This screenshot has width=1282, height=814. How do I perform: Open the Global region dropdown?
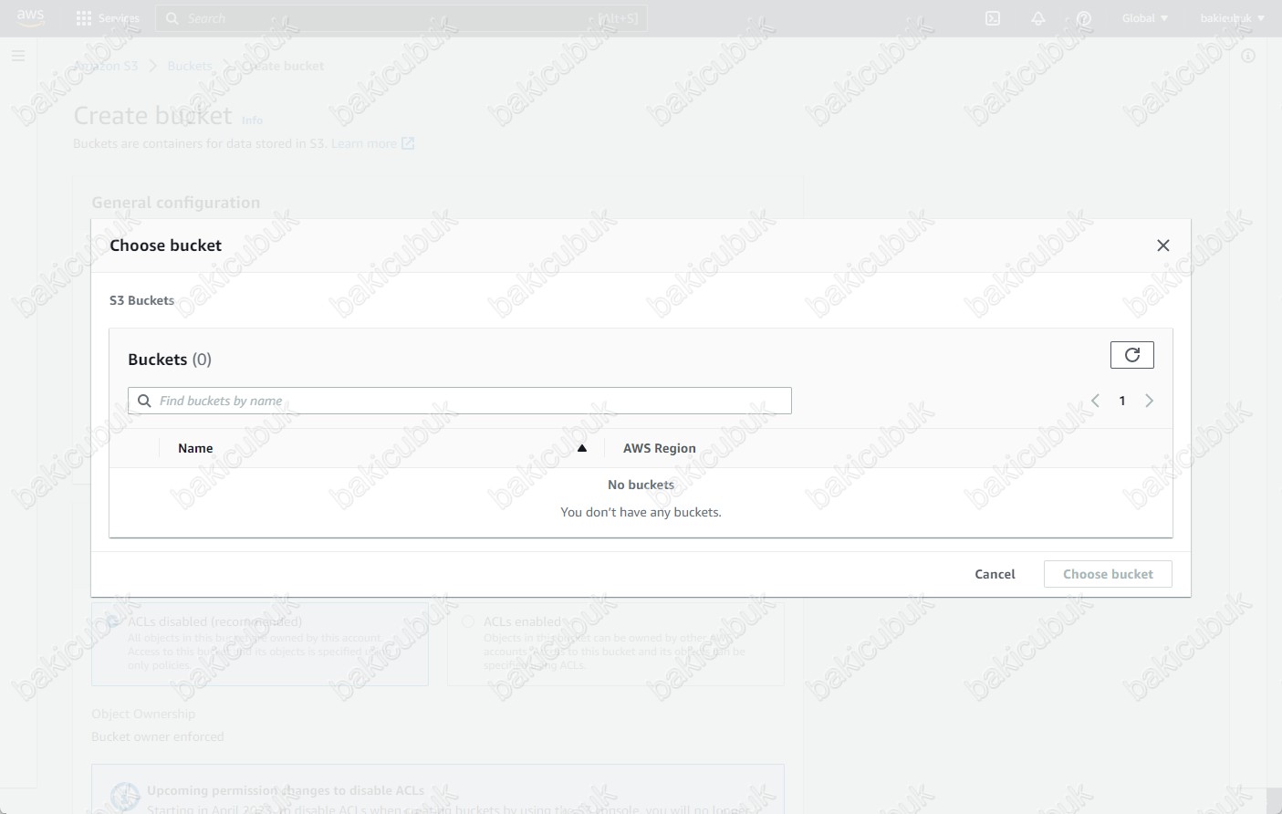(x=1145, y=18)
